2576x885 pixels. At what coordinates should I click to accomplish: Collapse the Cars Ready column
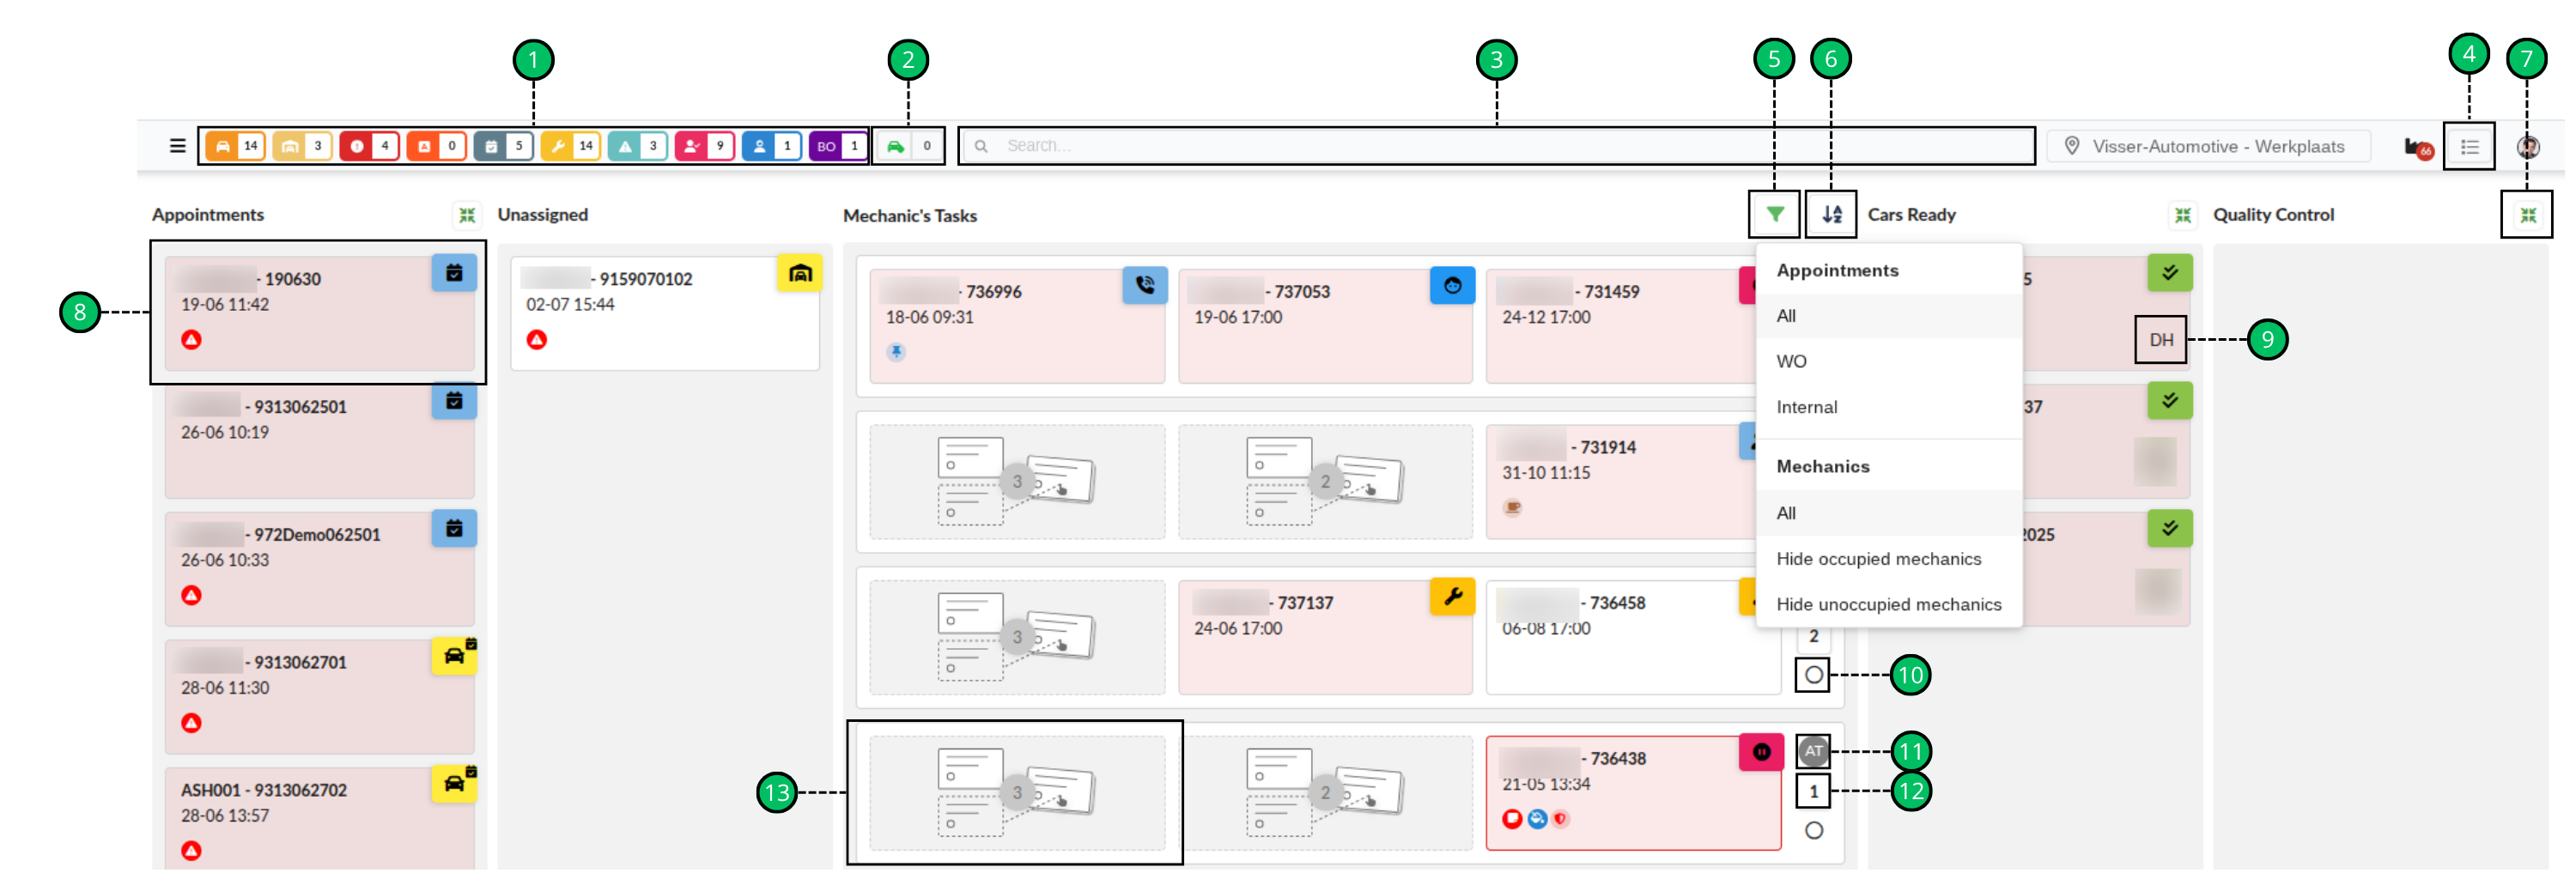2182,215
